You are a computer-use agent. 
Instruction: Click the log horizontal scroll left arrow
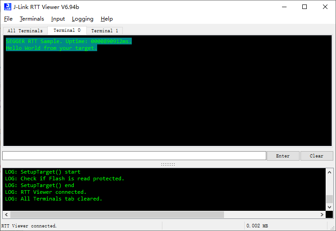click(x=6, y=214)
